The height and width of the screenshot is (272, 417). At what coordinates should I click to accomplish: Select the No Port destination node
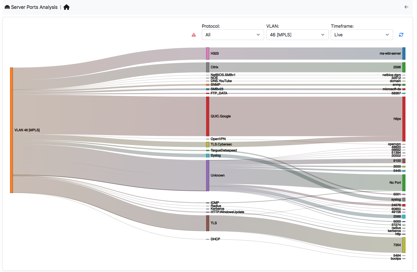(403, 182)
